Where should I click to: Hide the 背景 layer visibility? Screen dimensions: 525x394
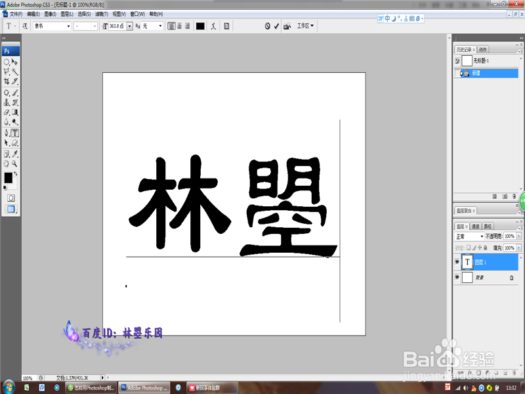coord(457,277)
